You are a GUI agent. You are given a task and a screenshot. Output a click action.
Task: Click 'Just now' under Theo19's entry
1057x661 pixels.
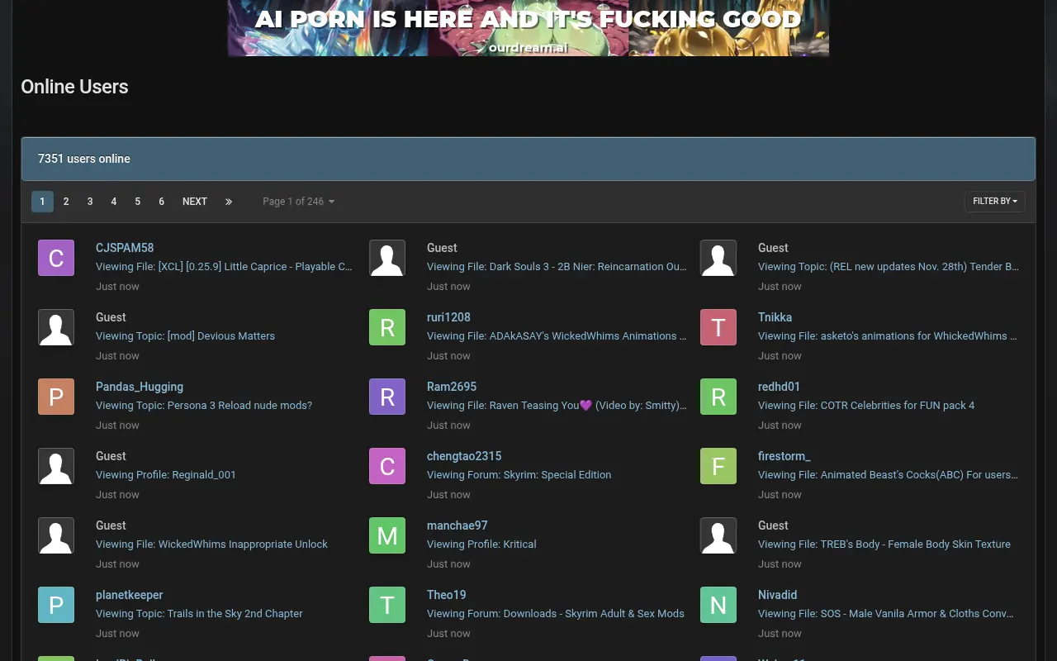tap(448, 634)
